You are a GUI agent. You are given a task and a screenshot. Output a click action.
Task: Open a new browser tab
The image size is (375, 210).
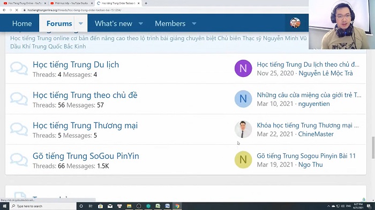click(x=146, y=3)
